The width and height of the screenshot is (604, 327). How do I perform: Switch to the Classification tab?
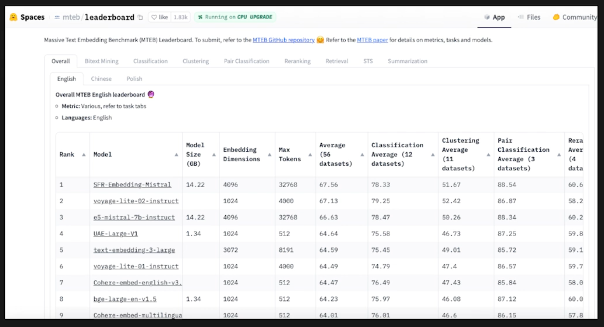click(x=150, y=61)
